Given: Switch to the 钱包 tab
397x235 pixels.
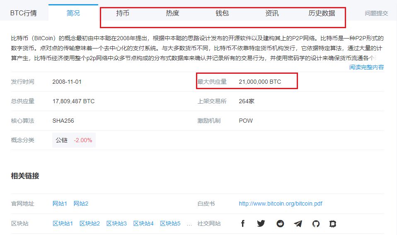Looking at the screenshot, I should point(222,13).
